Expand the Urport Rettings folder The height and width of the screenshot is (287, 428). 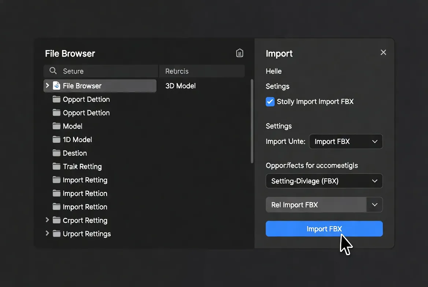click(47, 233)
